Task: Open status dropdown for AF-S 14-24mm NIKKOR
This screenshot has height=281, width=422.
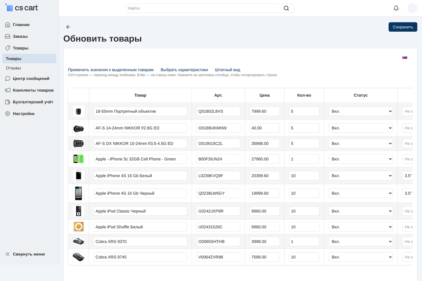Action: point(361,128)
